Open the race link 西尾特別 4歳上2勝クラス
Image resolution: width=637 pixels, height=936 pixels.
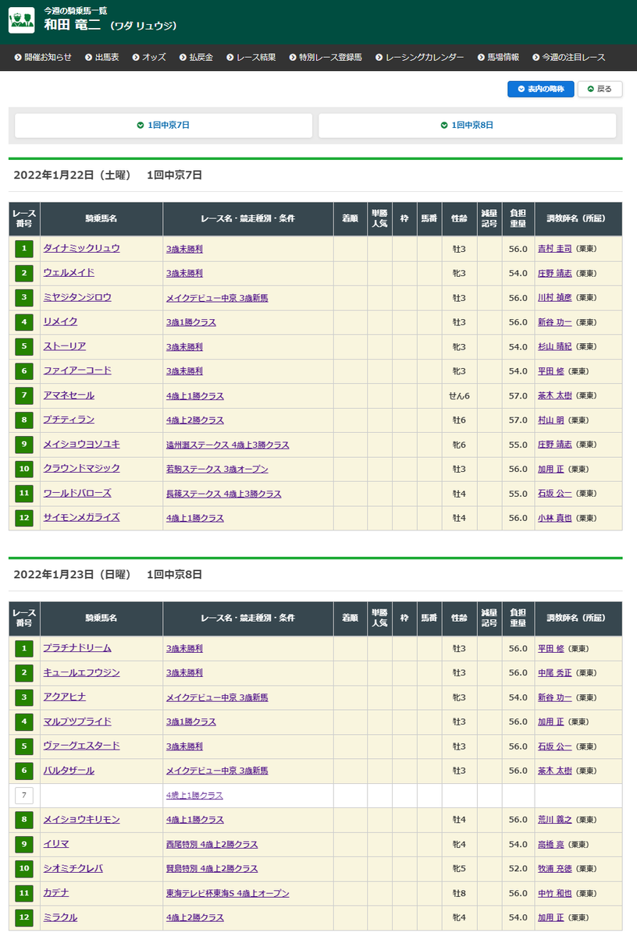click(212, 845)
